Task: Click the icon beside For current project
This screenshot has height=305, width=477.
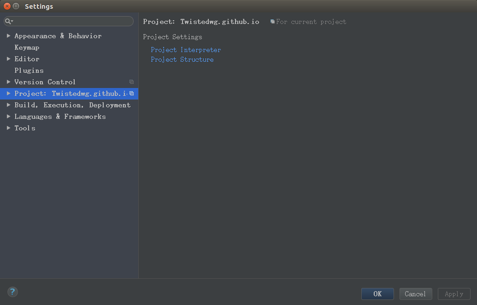Action: click(272, 22)
